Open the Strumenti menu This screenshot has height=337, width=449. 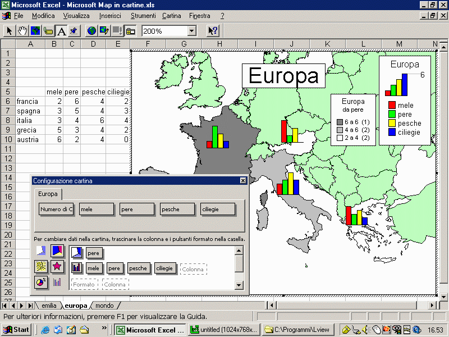click(143, 16)
